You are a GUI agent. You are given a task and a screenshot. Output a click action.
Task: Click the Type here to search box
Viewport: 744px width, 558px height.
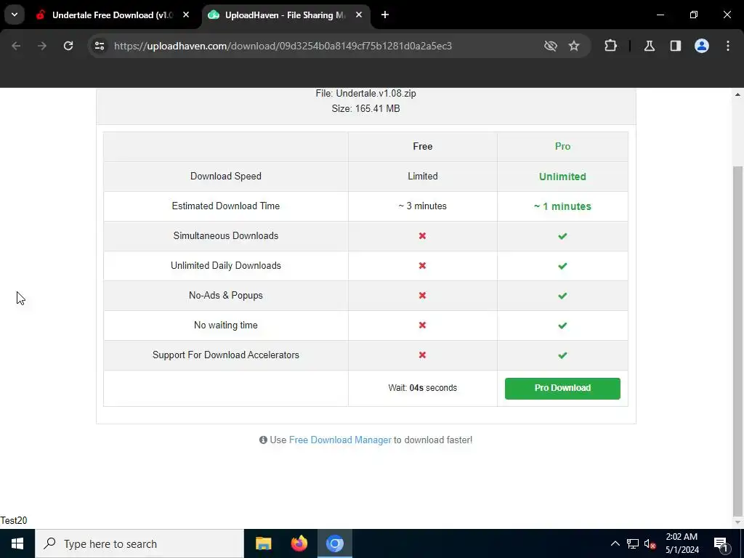[139, 543]
